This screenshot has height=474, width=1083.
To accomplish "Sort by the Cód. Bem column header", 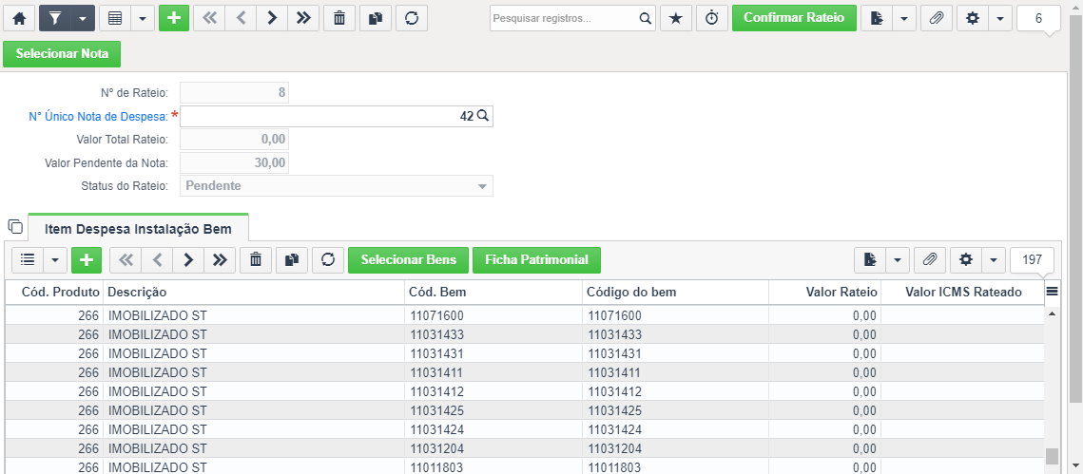I will [x=493, y=292].
